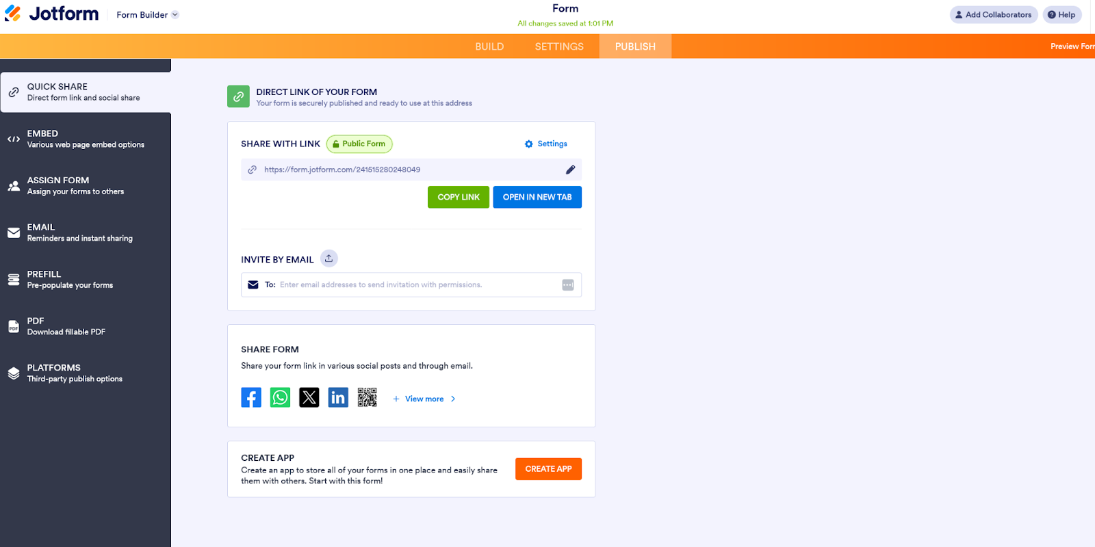Open the Quick Share sidebar section
The height and width of the screenshot is (547, 1095).
click(86, 92)
